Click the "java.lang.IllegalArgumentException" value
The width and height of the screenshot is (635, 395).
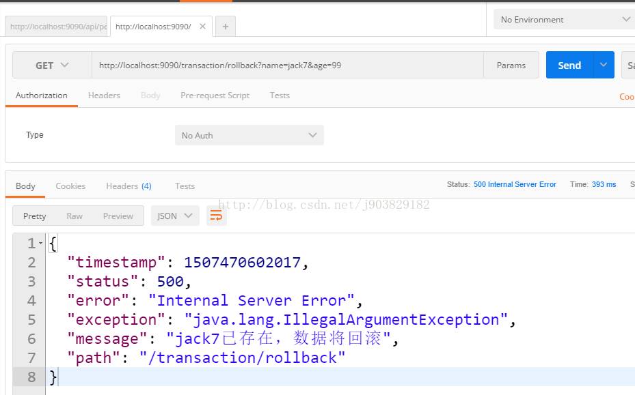346,320
